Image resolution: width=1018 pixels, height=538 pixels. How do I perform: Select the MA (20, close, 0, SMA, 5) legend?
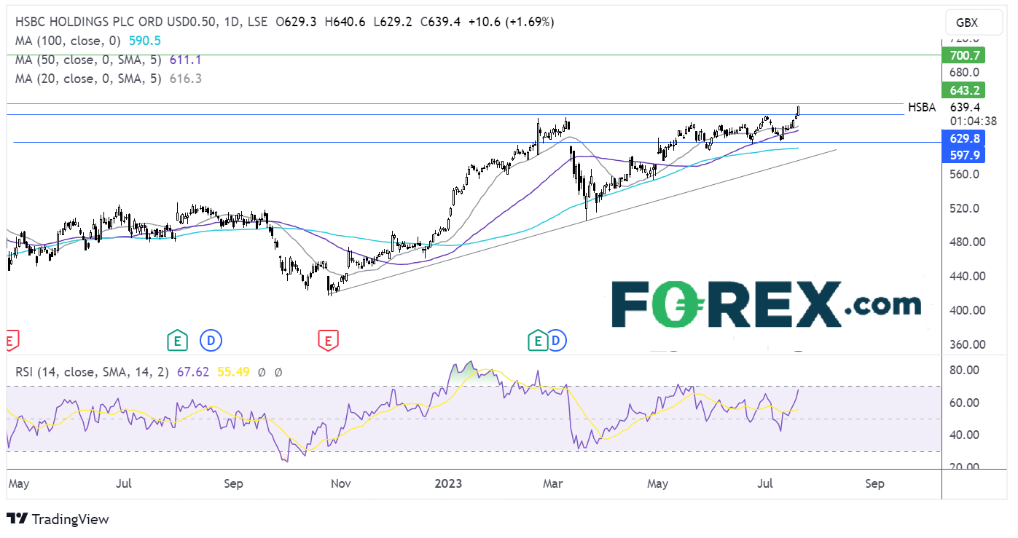point(87,79)
